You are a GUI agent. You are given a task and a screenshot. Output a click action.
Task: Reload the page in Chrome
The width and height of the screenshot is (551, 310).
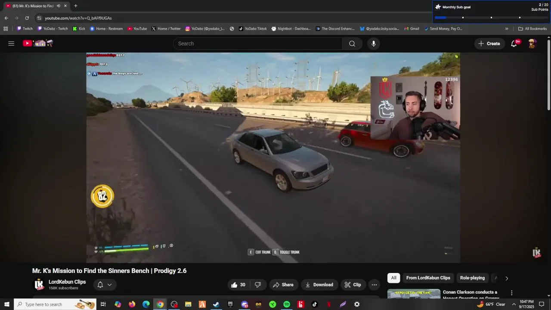click(x=27, y=18)
